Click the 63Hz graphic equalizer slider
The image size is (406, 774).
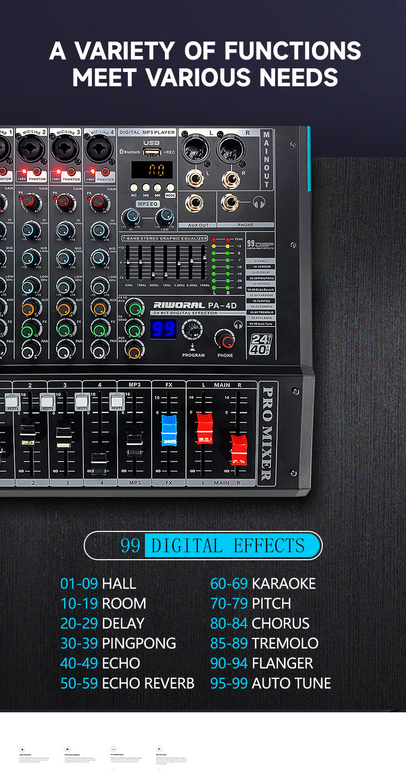(128, 262)
